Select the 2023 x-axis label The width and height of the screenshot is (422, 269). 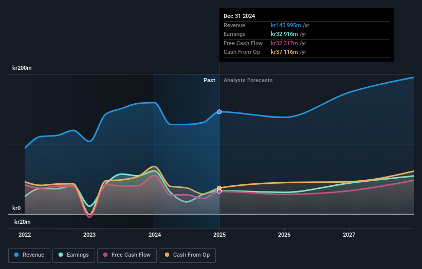89,235
